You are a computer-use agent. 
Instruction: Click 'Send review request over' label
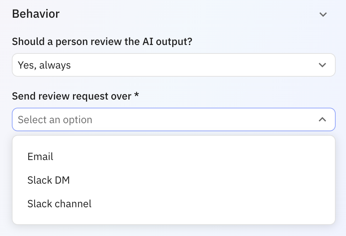click(x=72, y=96)
